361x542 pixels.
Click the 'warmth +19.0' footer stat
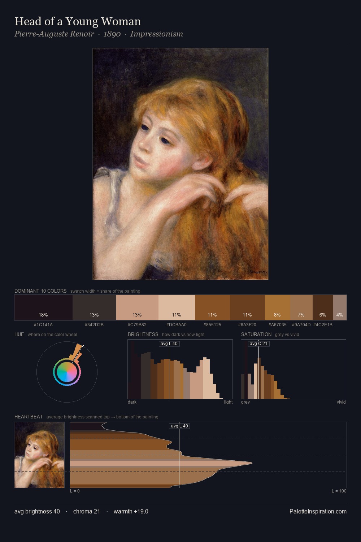click(x=131, y=512)
